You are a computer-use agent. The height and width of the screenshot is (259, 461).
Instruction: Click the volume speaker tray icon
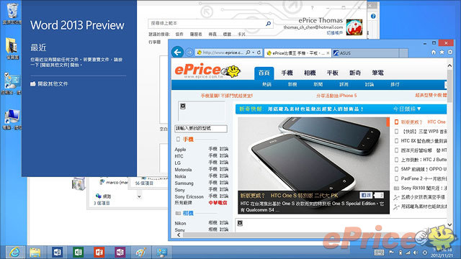(416, 253)
